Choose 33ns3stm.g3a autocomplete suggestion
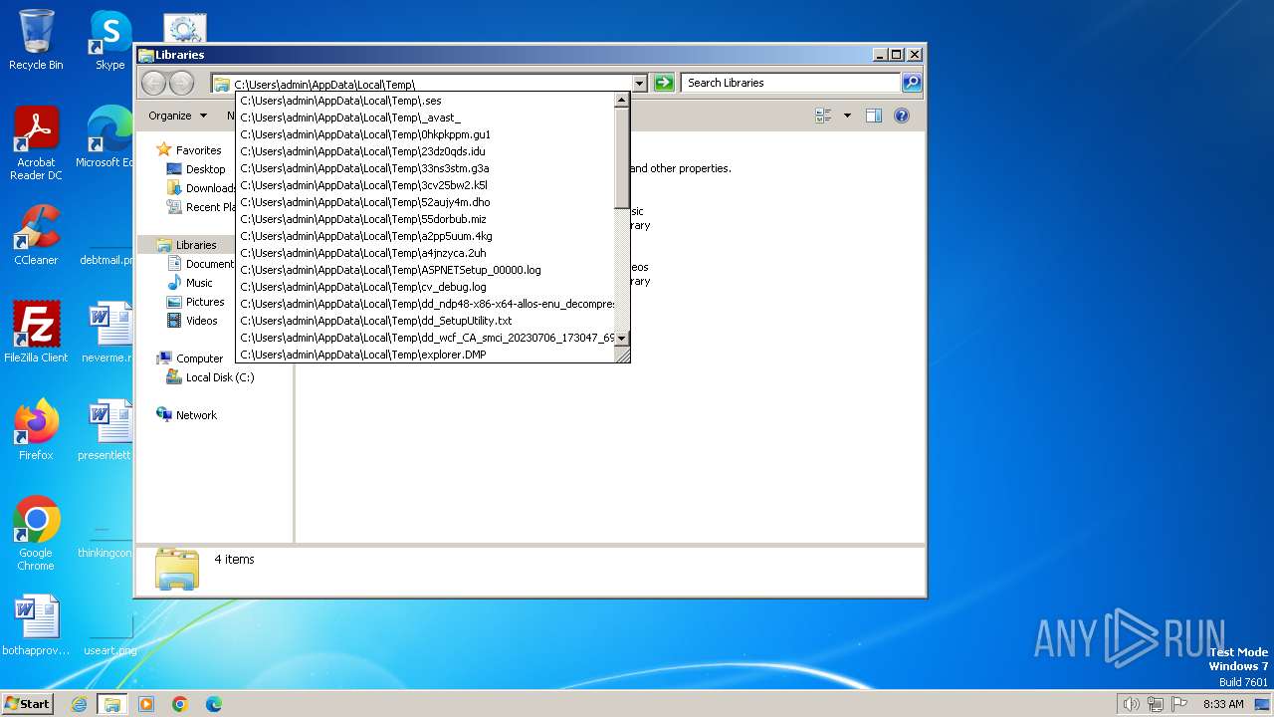The width and height of the screenshot is (1274, 717). point(425,168)
